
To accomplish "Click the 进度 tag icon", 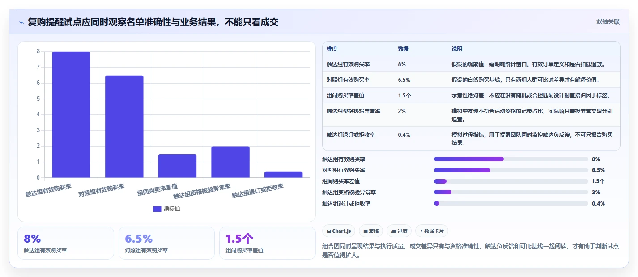I will (x=394, y=231).
